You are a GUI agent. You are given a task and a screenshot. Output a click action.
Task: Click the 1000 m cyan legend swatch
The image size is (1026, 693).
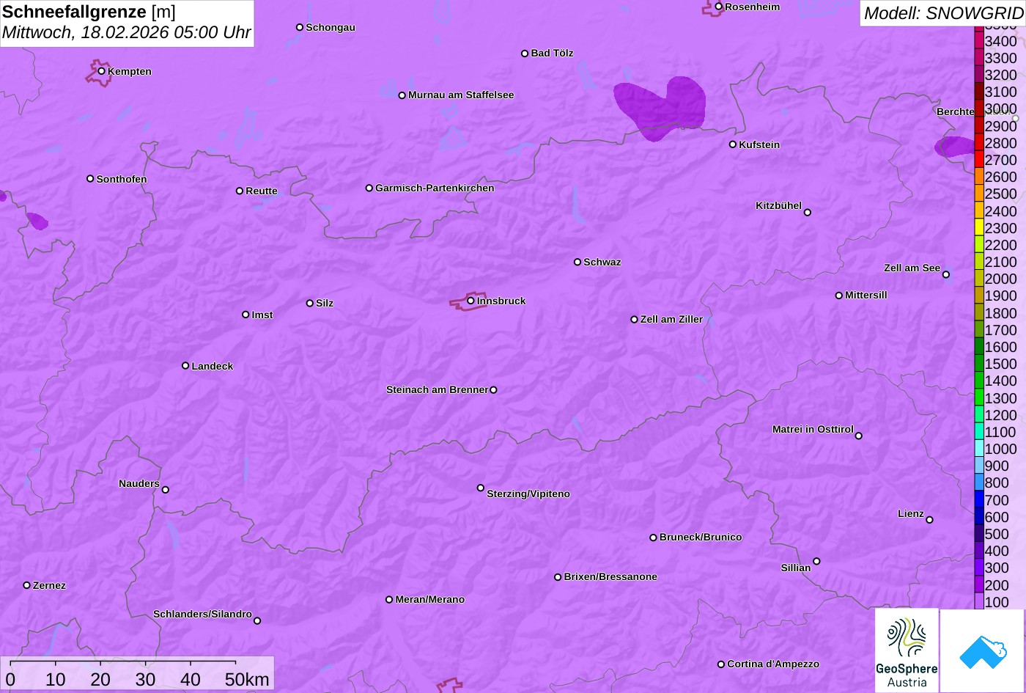[x=978, y=448]
